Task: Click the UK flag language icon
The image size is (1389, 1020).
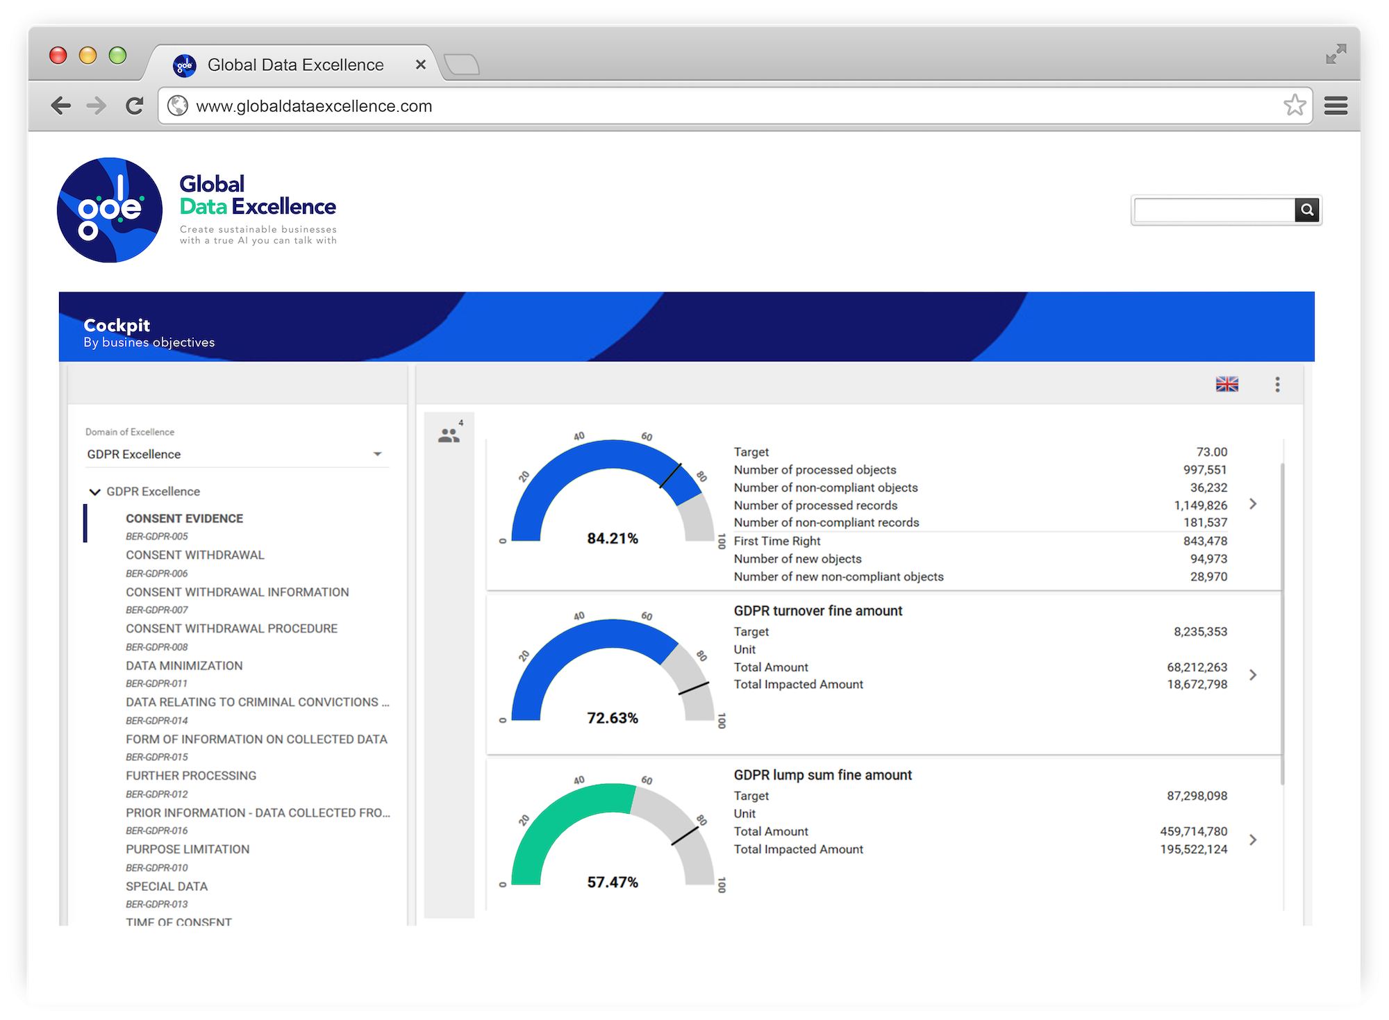Action: [x=1226, y=384]
